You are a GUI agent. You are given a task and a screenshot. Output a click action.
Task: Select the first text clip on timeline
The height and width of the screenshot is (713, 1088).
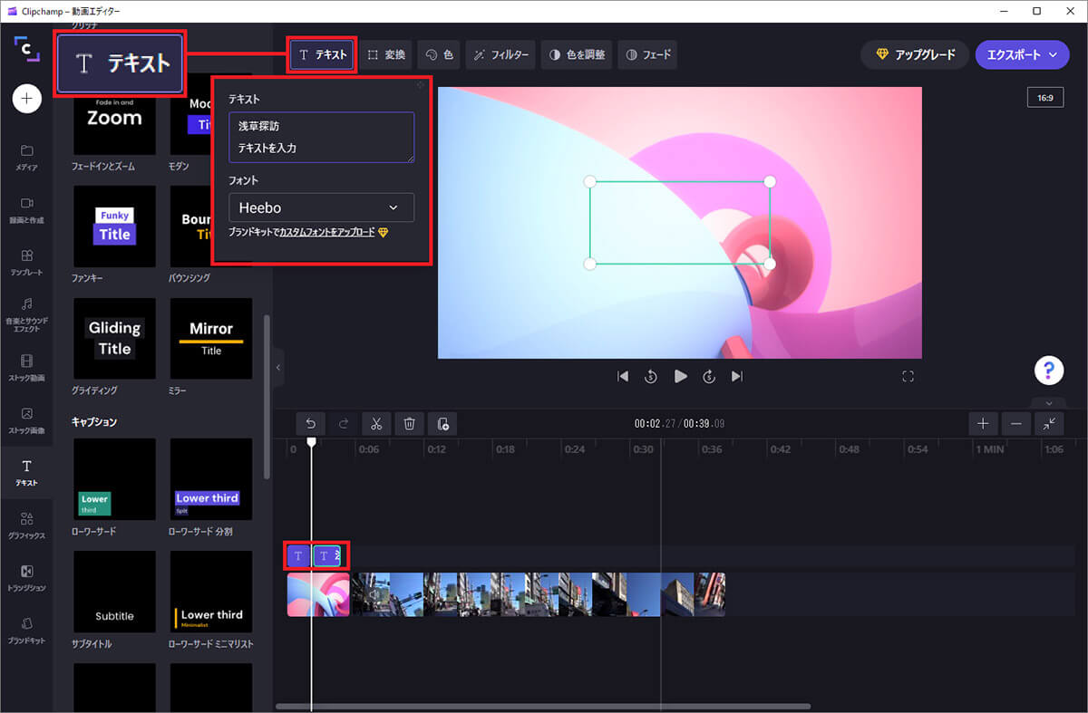(298, 555)
